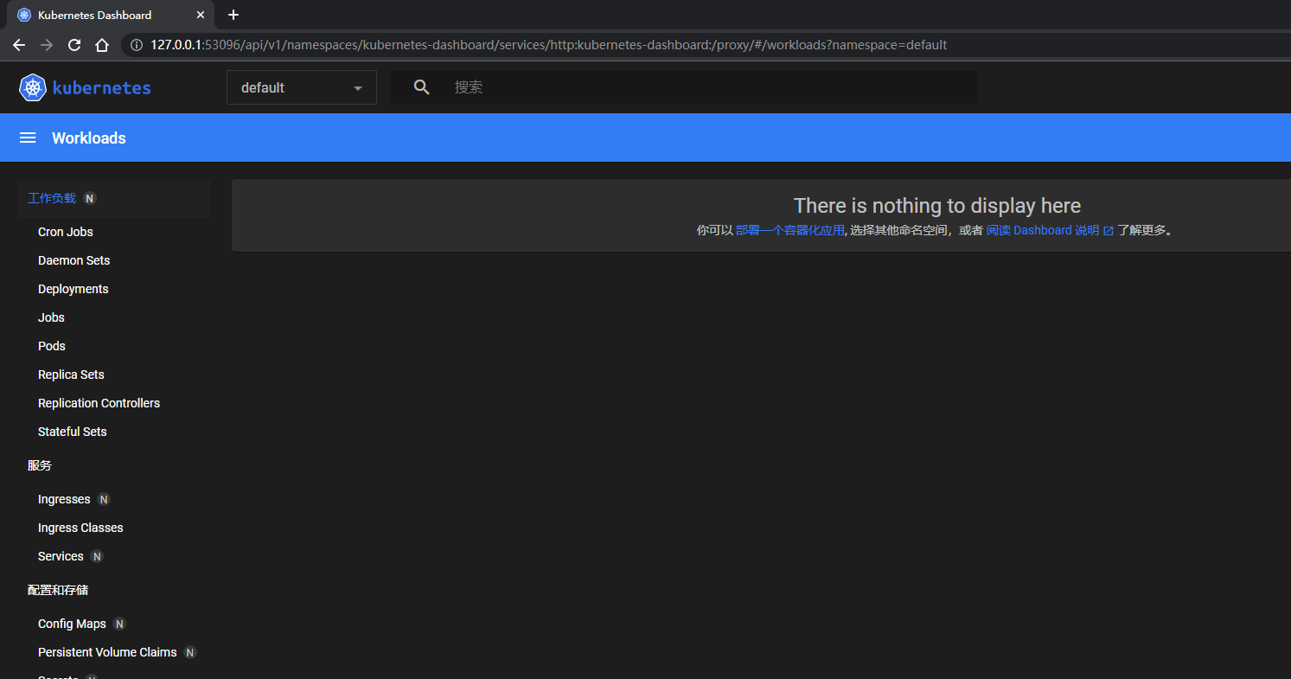
Task: Type in the 搜索 search field
Action: (x=709, y=87)
